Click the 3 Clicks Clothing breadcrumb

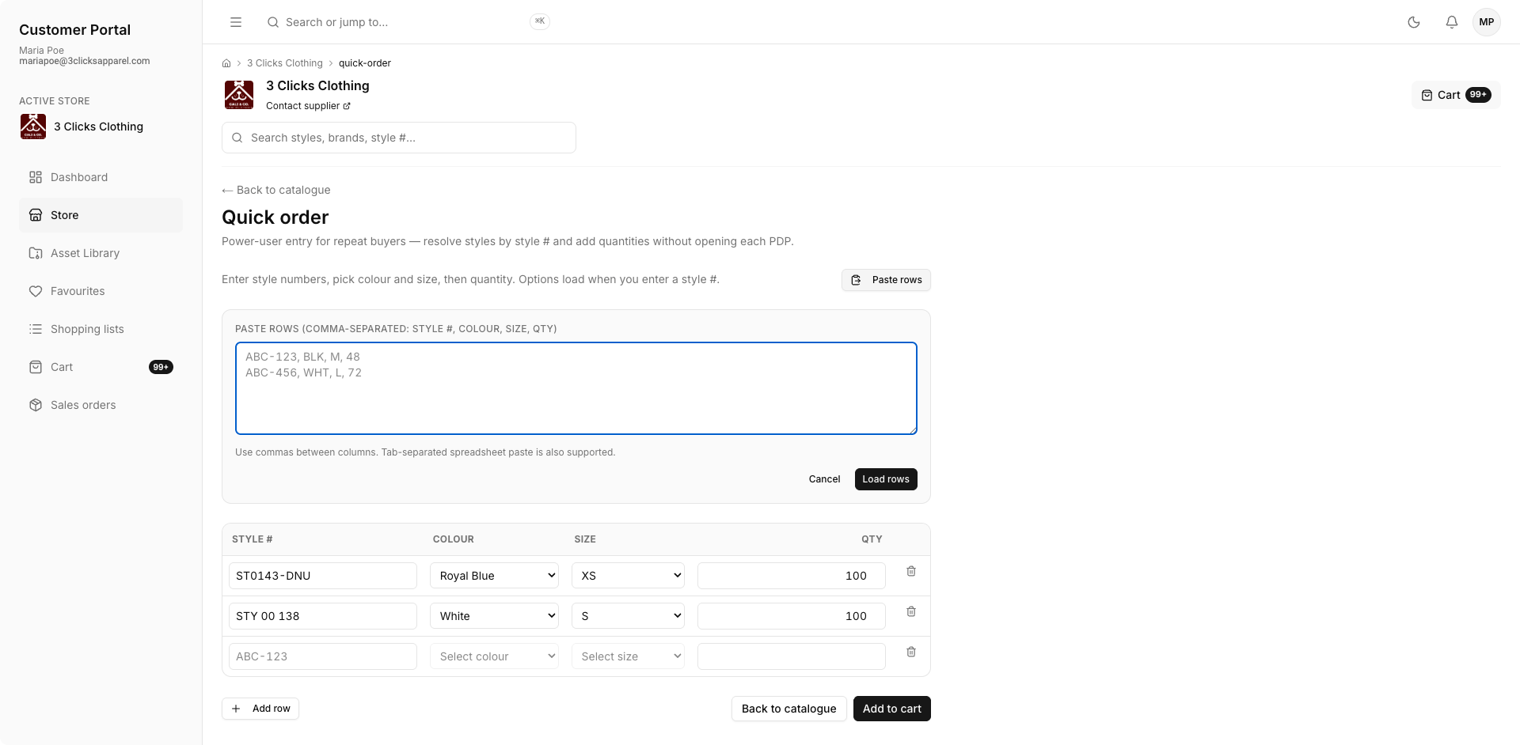(x=285, y=63)
